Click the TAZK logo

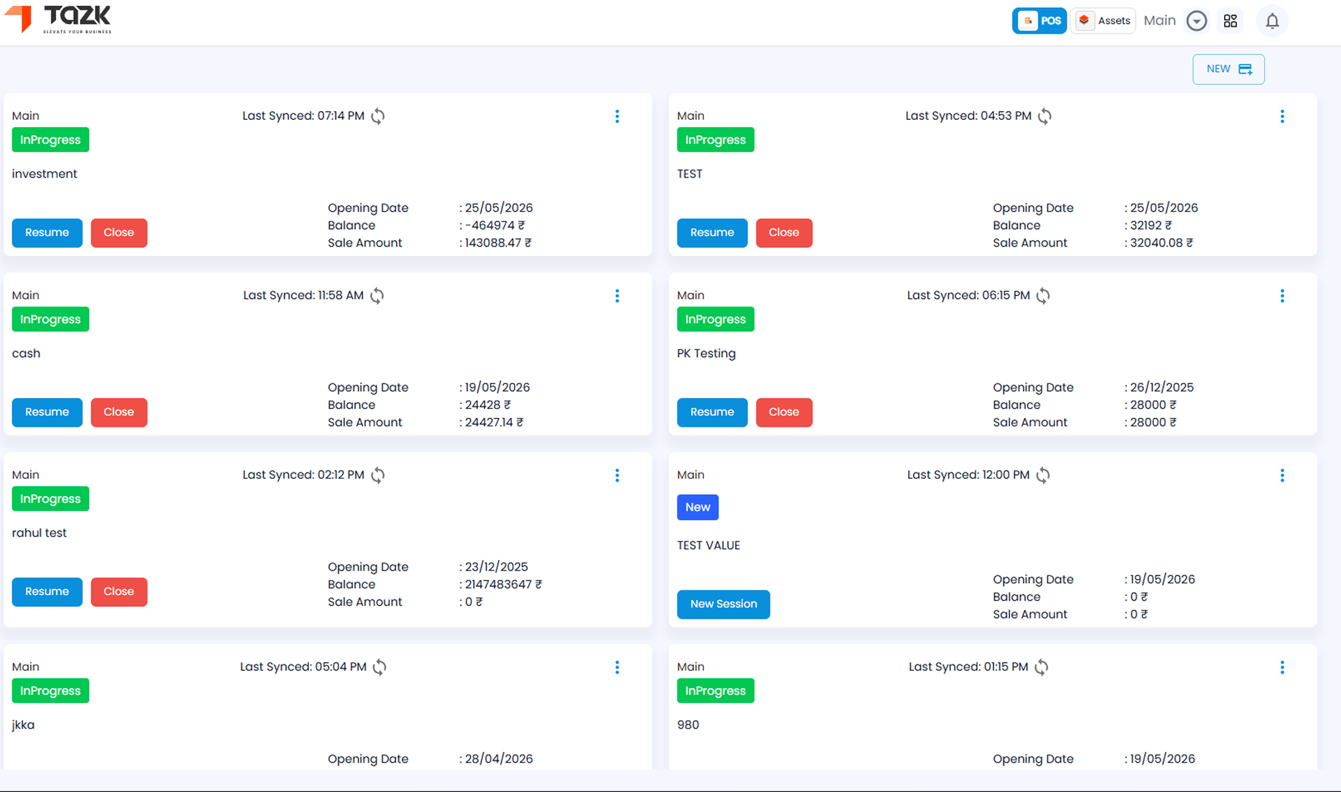58,19
